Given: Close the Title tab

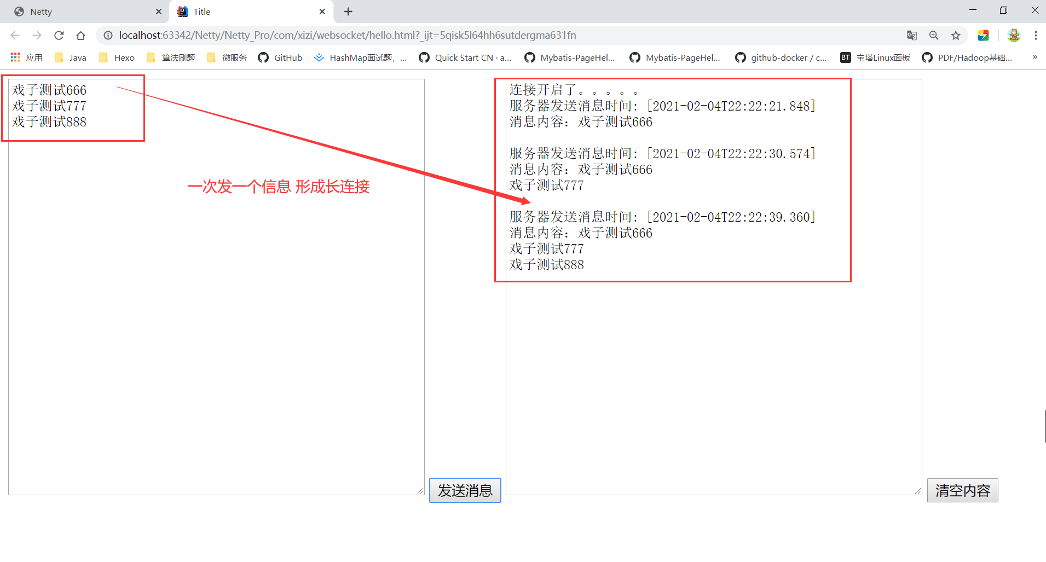Looking at the screenshot, I should coord(322,11).
